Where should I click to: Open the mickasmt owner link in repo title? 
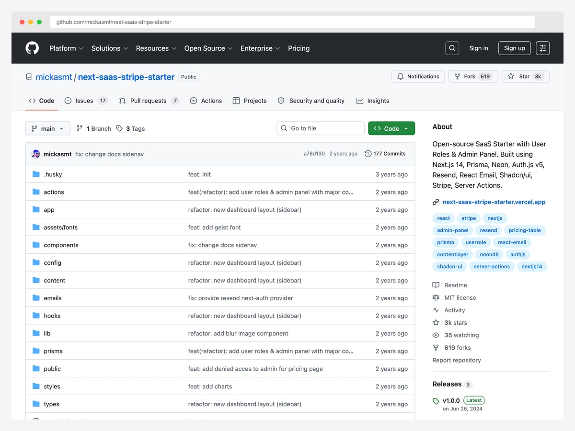coord(54,77)
